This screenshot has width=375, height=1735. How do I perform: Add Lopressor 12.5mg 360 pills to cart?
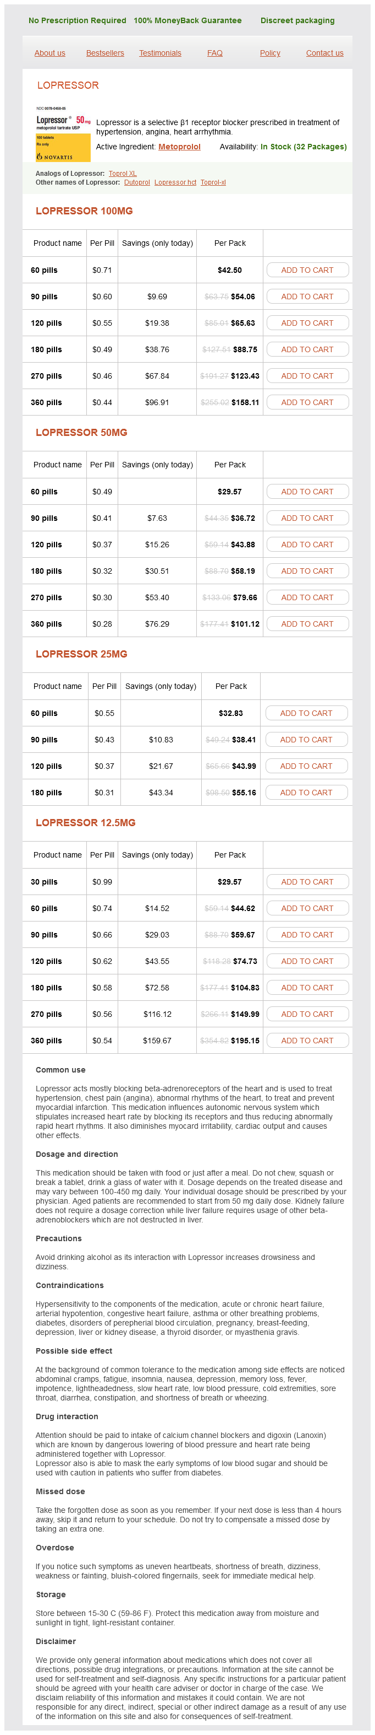[x=307, y=1041]
